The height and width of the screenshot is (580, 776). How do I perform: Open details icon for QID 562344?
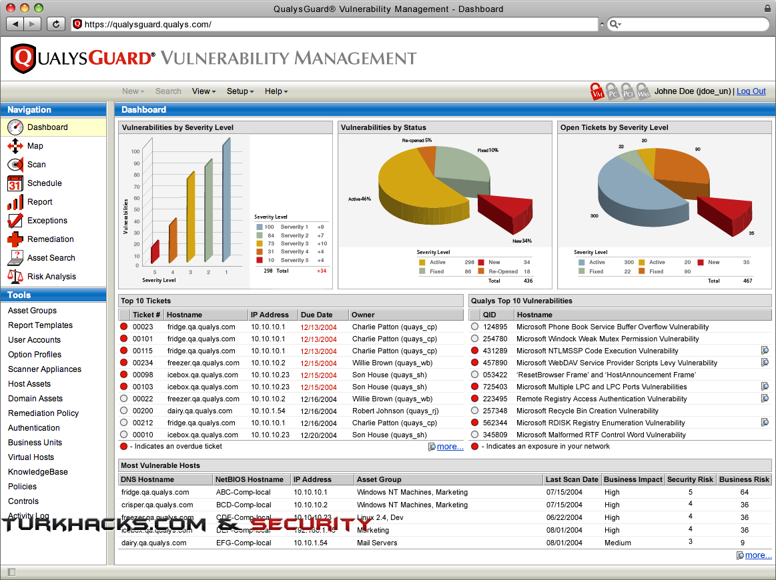click(x=765, y=422)
